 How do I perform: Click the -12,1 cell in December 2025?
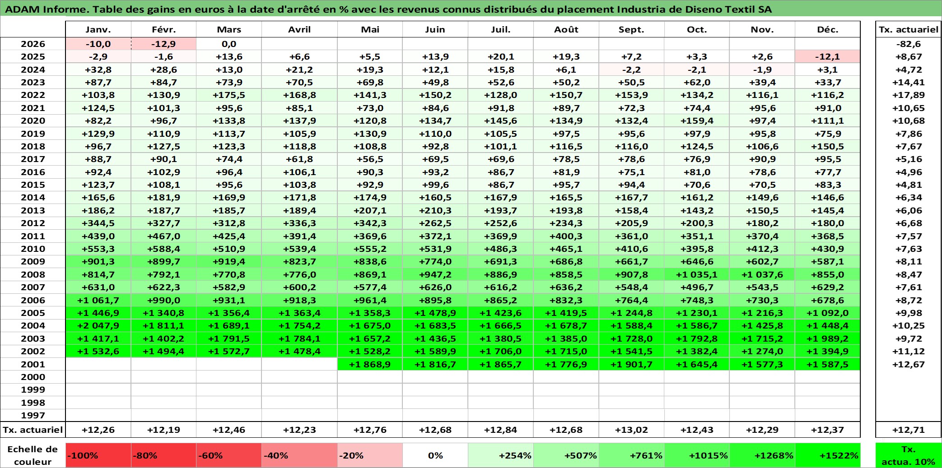click(x=827, y=56)
